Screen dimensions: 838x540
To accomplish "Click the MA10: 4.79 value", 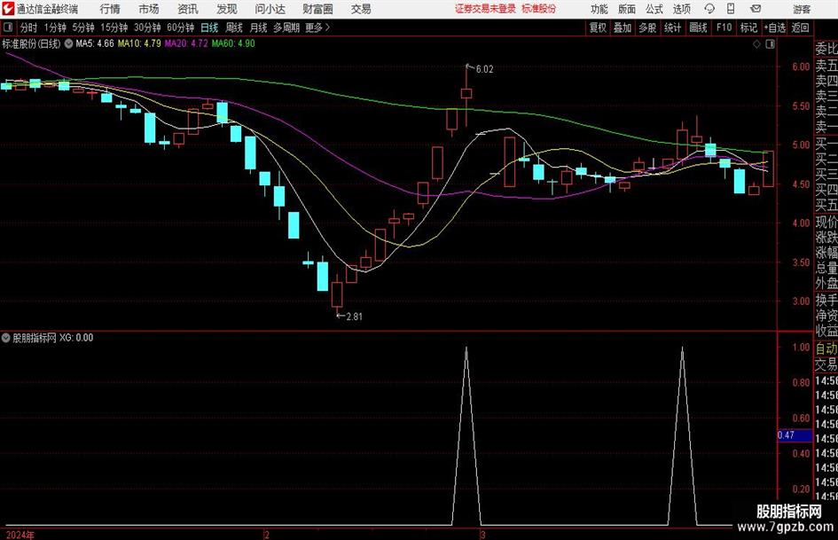I will coord(139,43).
